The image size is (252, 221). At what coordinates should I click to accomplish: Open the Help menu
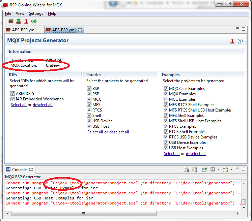[52, 13]
